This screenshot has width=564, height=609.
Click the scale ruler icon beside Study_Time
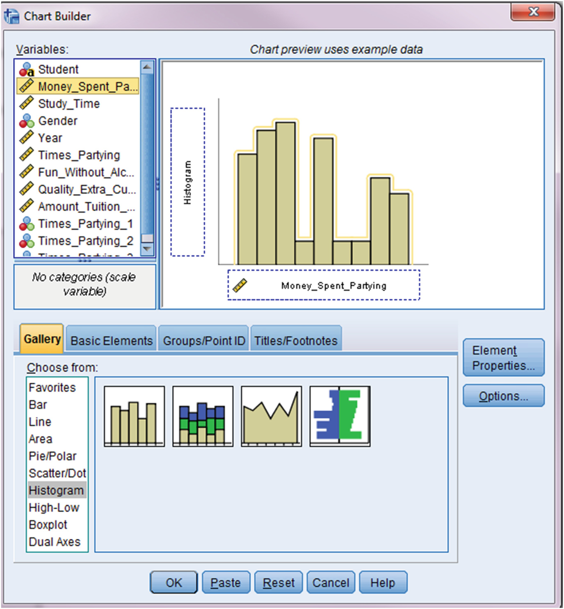(27, 103)
